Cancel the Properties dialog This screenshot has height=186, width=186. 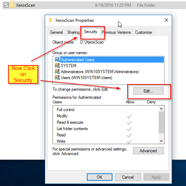(128, 177)
